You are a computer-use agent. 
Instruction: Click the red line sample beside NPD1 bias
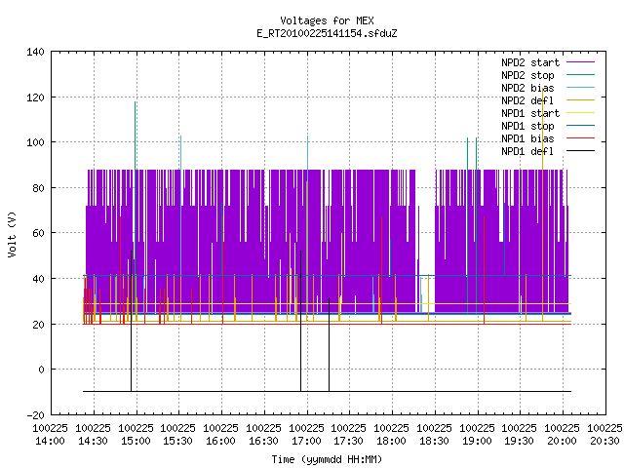click(581, 138)
